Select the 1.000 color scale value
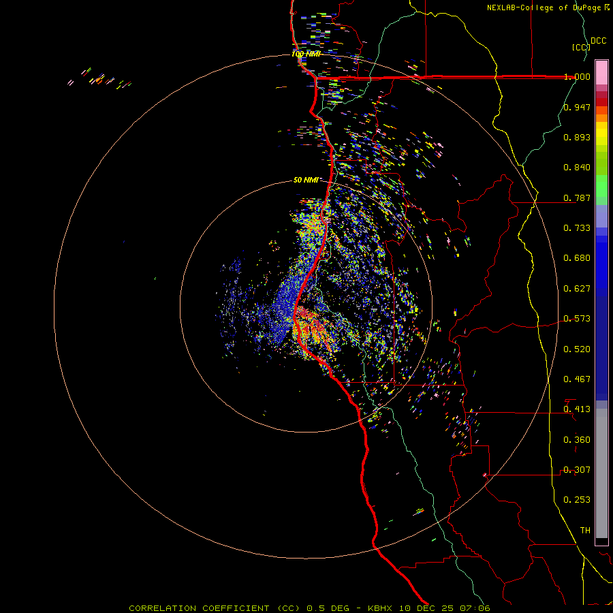Screen dimensions: 613x613 click(577, 76)
